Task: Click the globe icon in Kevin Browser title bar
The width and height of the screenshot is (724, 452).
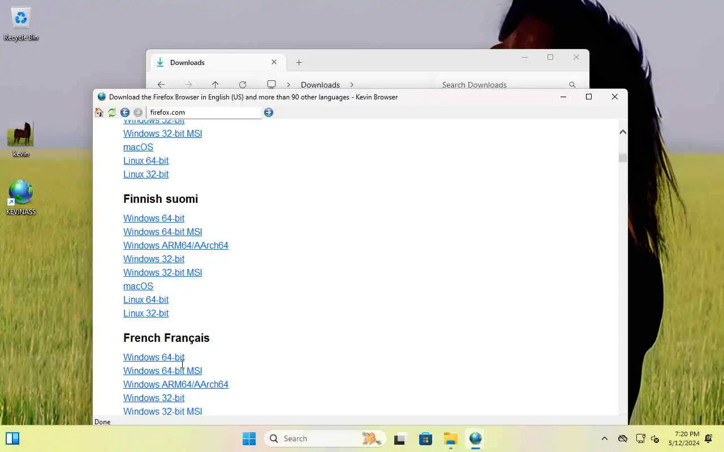Action: tap(102, 97)
